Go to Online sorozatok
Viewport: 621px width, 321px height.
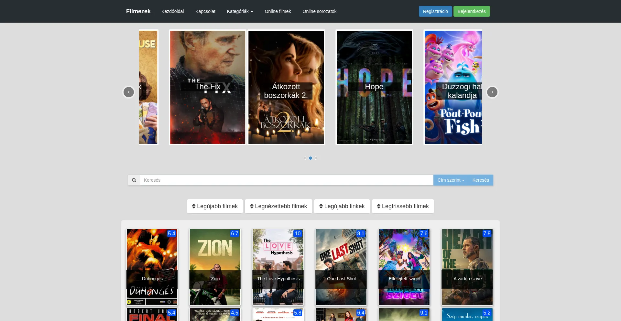tap(320, 11)
